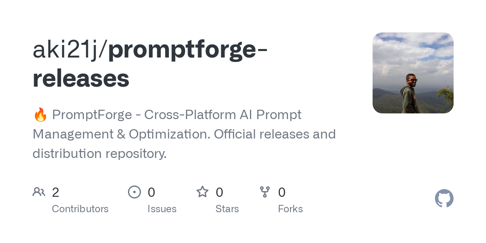Click the GitHub logo icon

pos(444,198)
